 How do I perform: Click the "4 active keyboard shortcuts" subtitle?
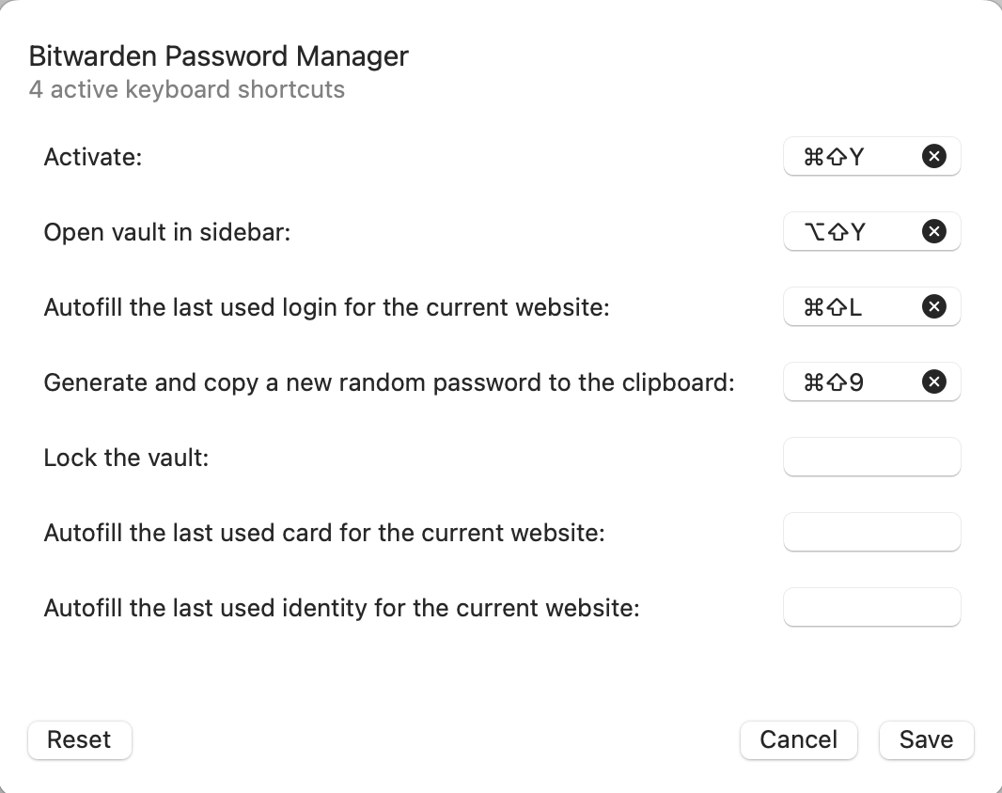pyautogui.click(x=186, y=90)
